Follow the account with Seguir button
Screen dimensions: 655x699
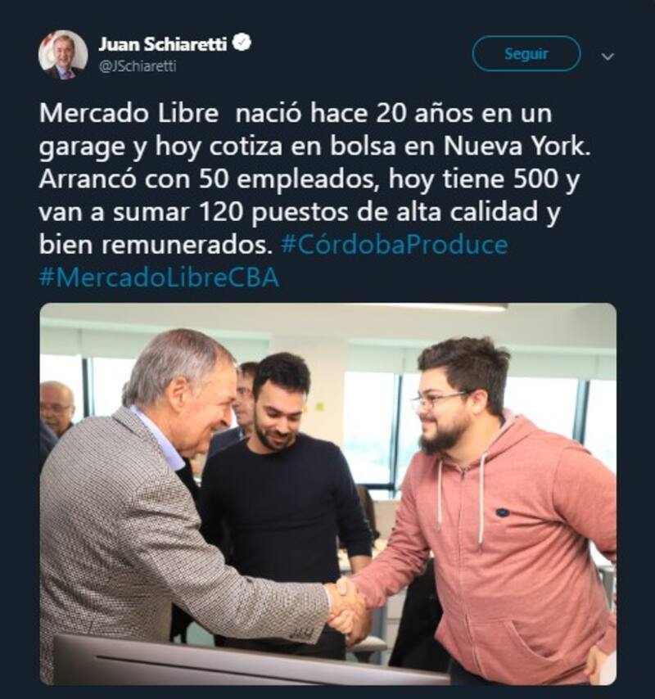pyautogui.click(x=526, y=54)
